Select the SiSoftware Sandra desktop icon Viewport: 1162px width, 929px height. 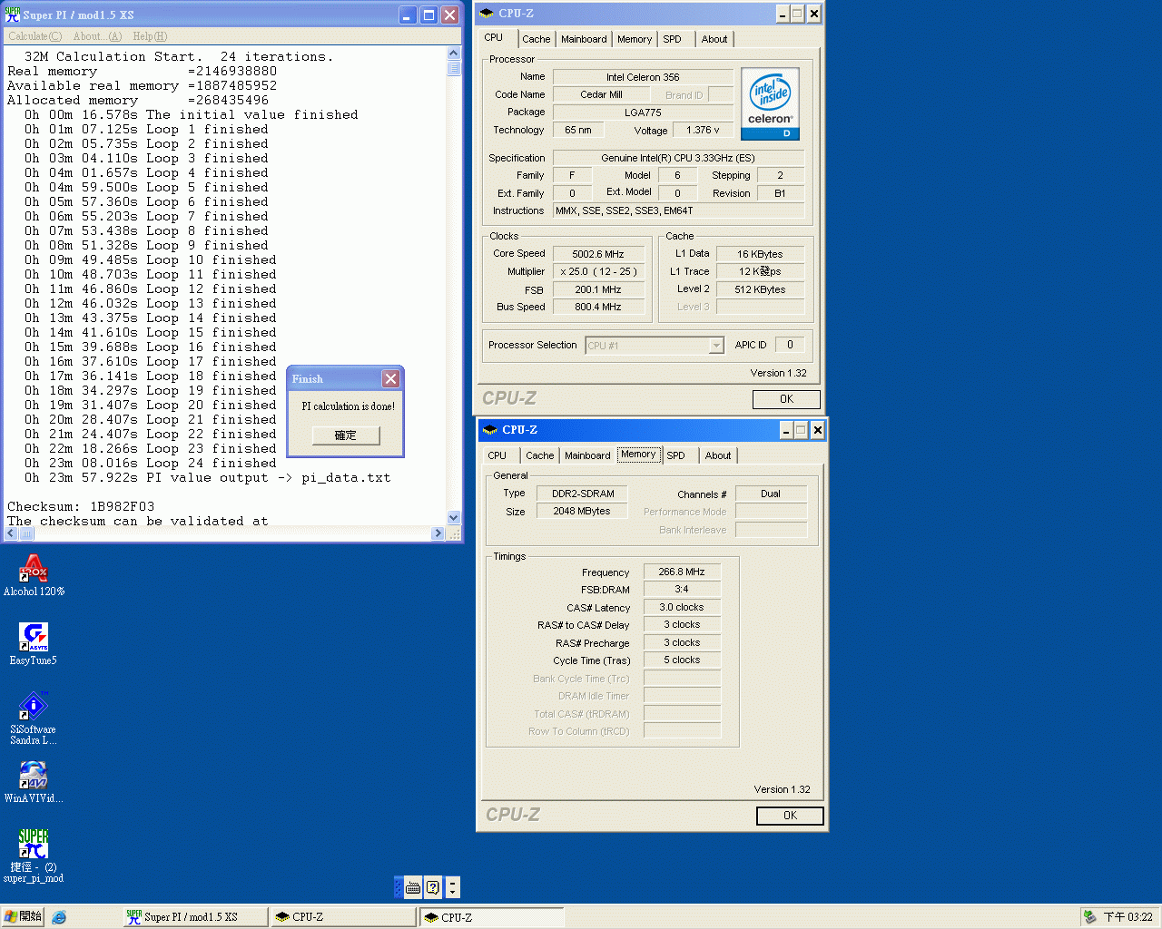(34, 717)
